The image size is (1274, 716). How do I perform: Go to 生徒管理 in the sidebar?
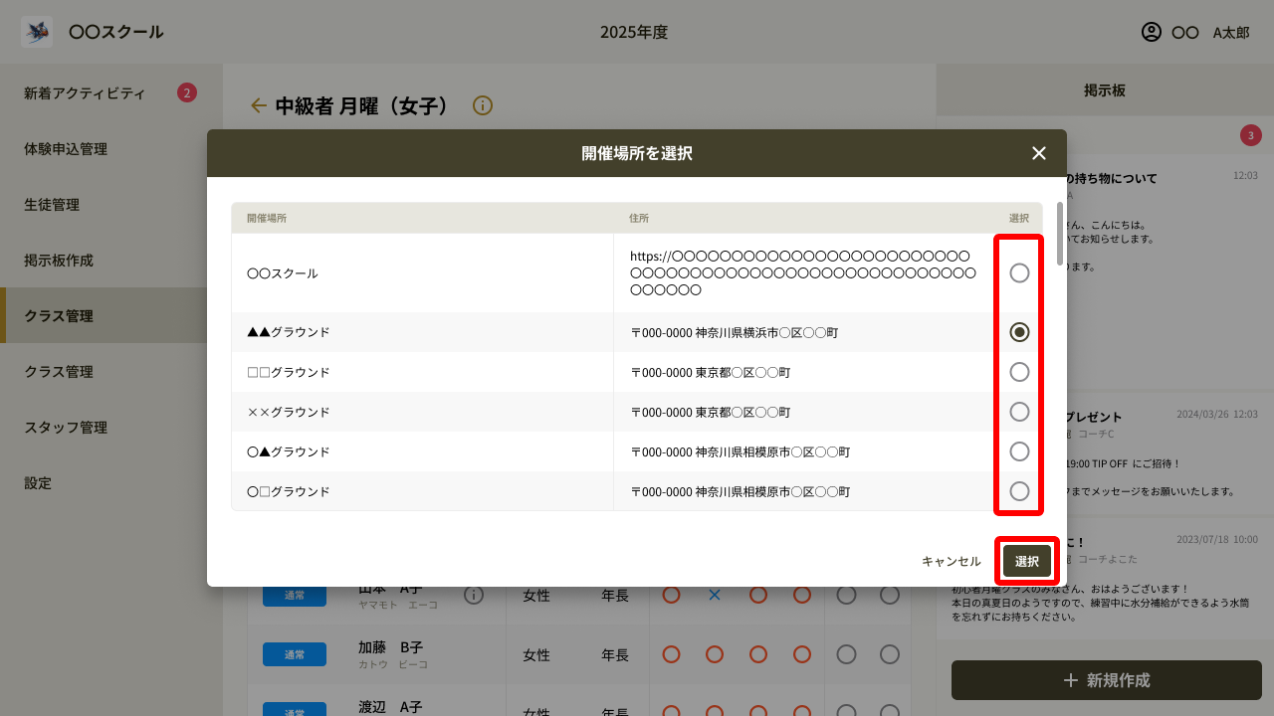(52, 205)
